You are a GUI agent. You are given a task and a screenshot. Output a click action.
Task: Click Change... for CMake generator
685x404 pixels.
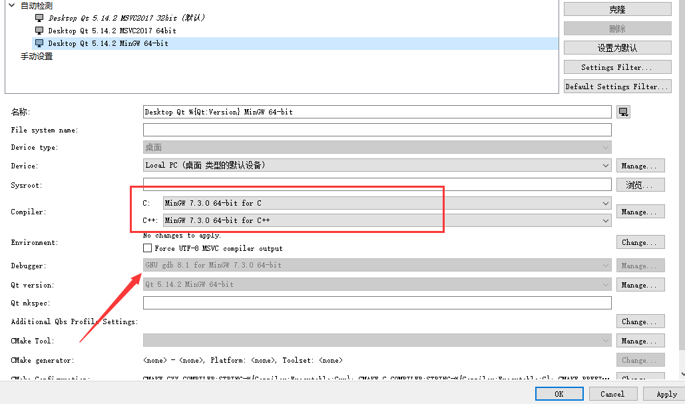point(640,360)
